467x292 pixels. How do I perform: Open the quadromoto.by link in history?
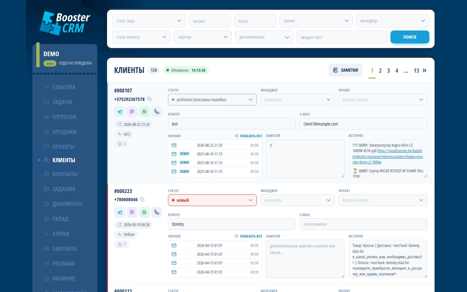[388, 156]
